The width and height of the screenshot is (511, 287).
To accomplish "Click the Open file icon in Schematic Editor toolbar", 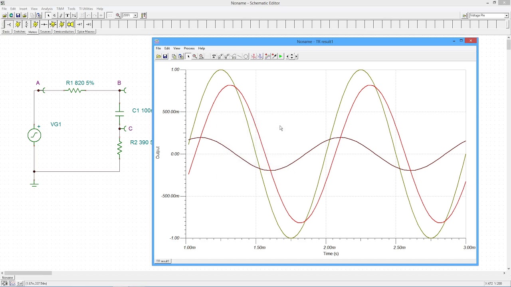I will click(5, 16).
